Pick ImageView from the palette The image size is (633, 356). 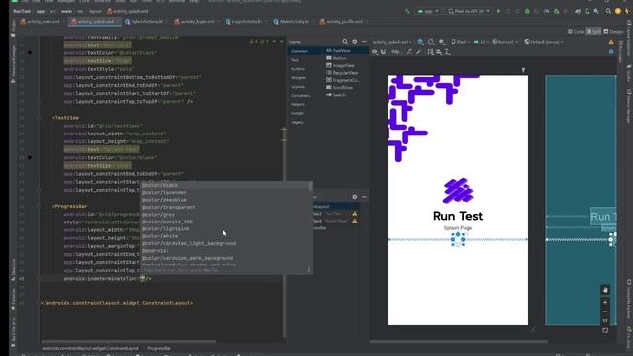click(340, 66)
